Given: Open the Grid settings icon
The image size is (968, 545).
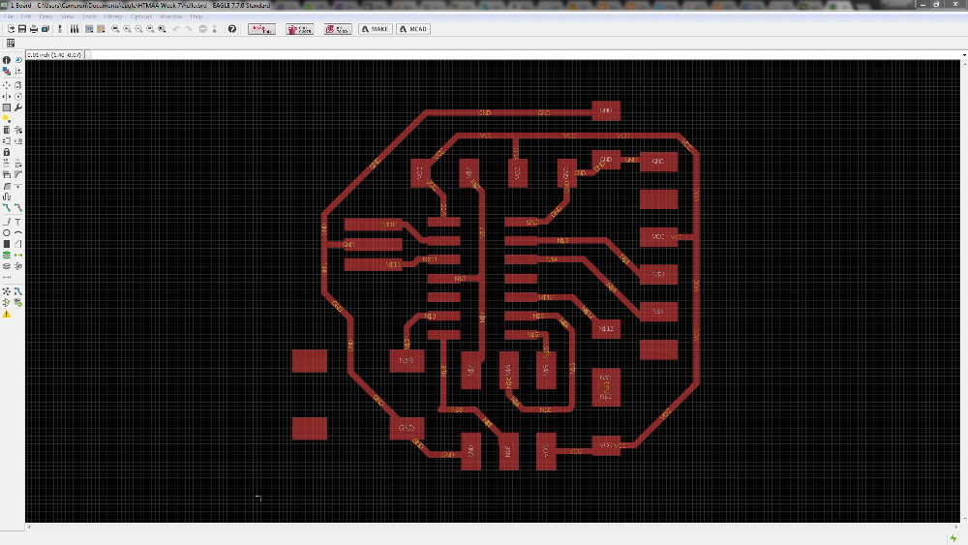Looking at the screenshot, I should point(11,44).
